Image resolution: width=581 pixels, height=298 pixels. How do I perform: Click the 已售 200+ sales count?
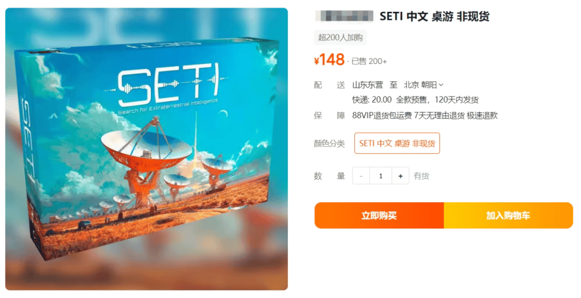[369, 61]
